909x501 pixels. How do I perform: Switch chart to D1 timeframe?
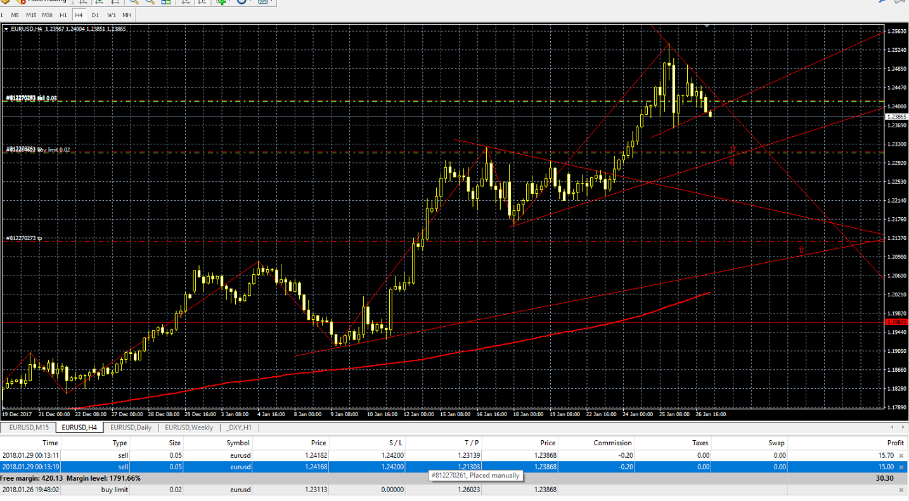[95, 15]
